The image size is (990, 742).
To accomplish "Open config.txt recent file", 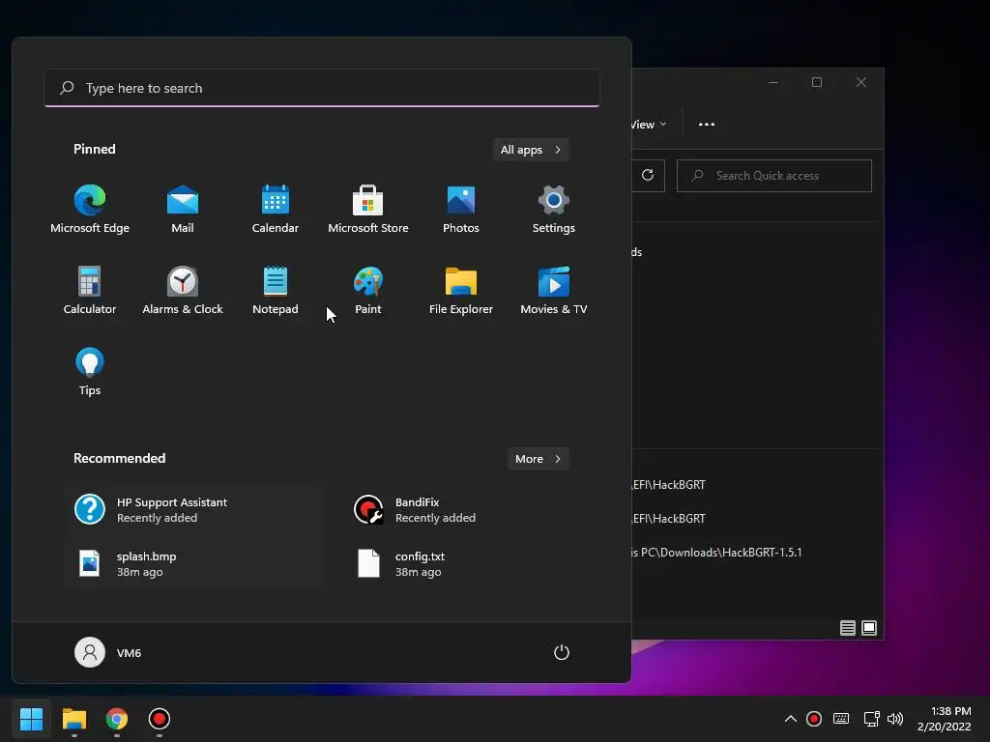I will pyautogui.click(x=471, y=563).
